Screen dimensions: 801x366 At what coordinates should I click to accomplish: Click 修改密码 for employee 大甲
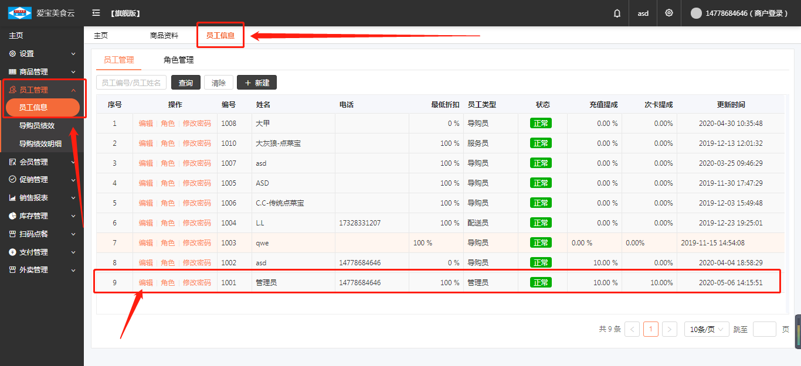click(x=196, y=124)
